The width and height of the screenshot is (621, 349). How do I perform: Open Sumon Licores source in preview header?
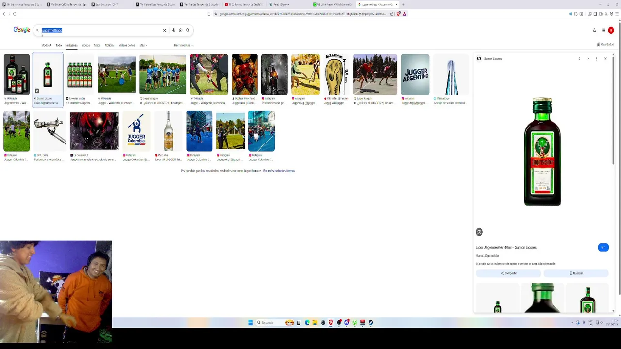coord(490,59)
